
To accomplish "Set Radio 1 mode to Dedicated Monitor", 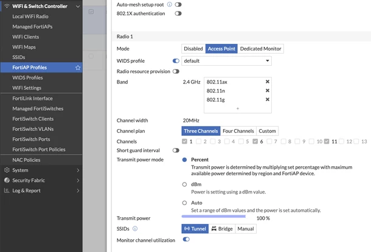I will point(260,49).
